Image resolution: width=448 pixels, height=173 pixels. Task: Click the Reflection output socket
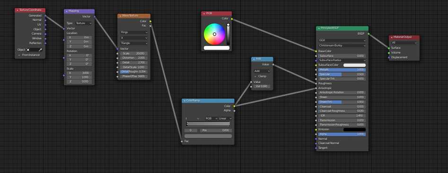pos(45,43)
